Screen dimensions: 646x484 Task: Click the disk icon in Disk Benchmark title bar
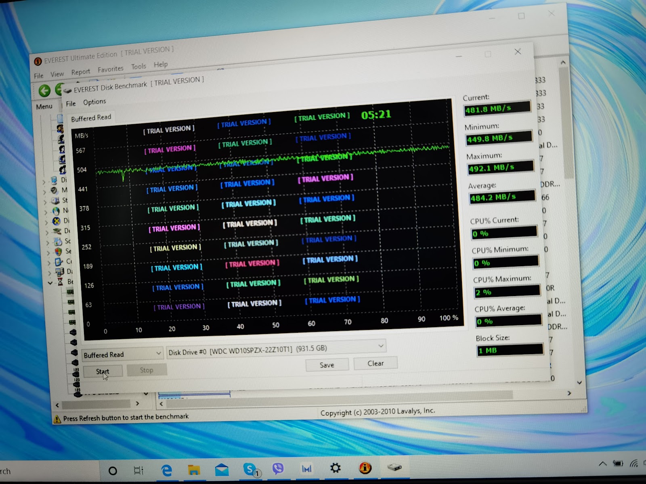67,90
